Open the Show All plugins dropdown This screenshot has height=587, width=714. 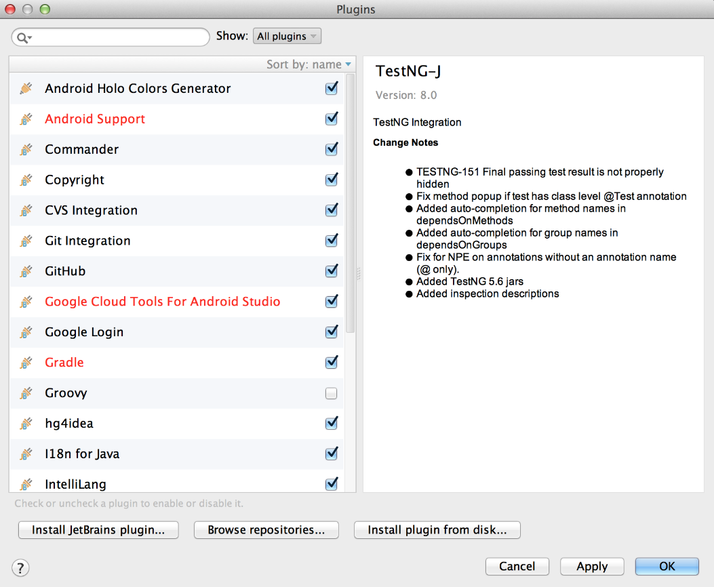click(x=287, y=37)
